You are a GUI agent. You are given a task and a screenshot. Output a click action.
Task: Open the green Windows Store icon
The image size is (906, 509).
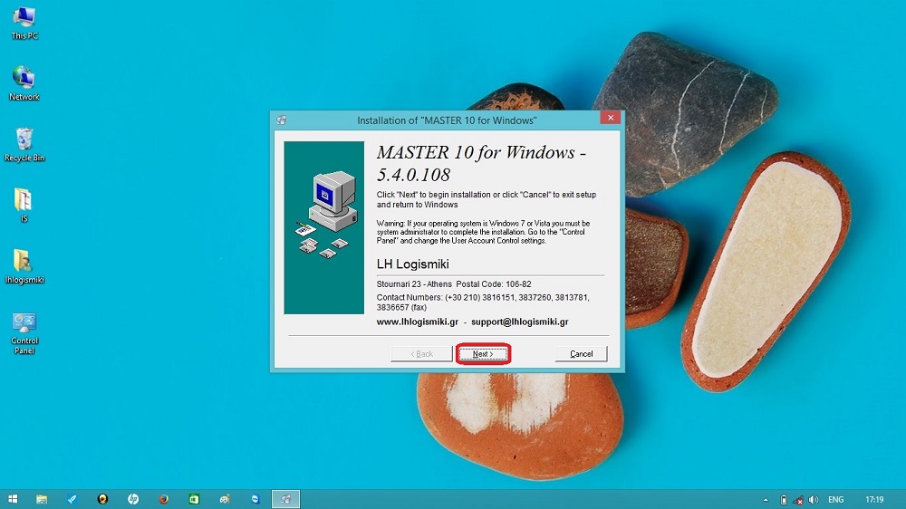pyautogui.click(x=194, y=499)
